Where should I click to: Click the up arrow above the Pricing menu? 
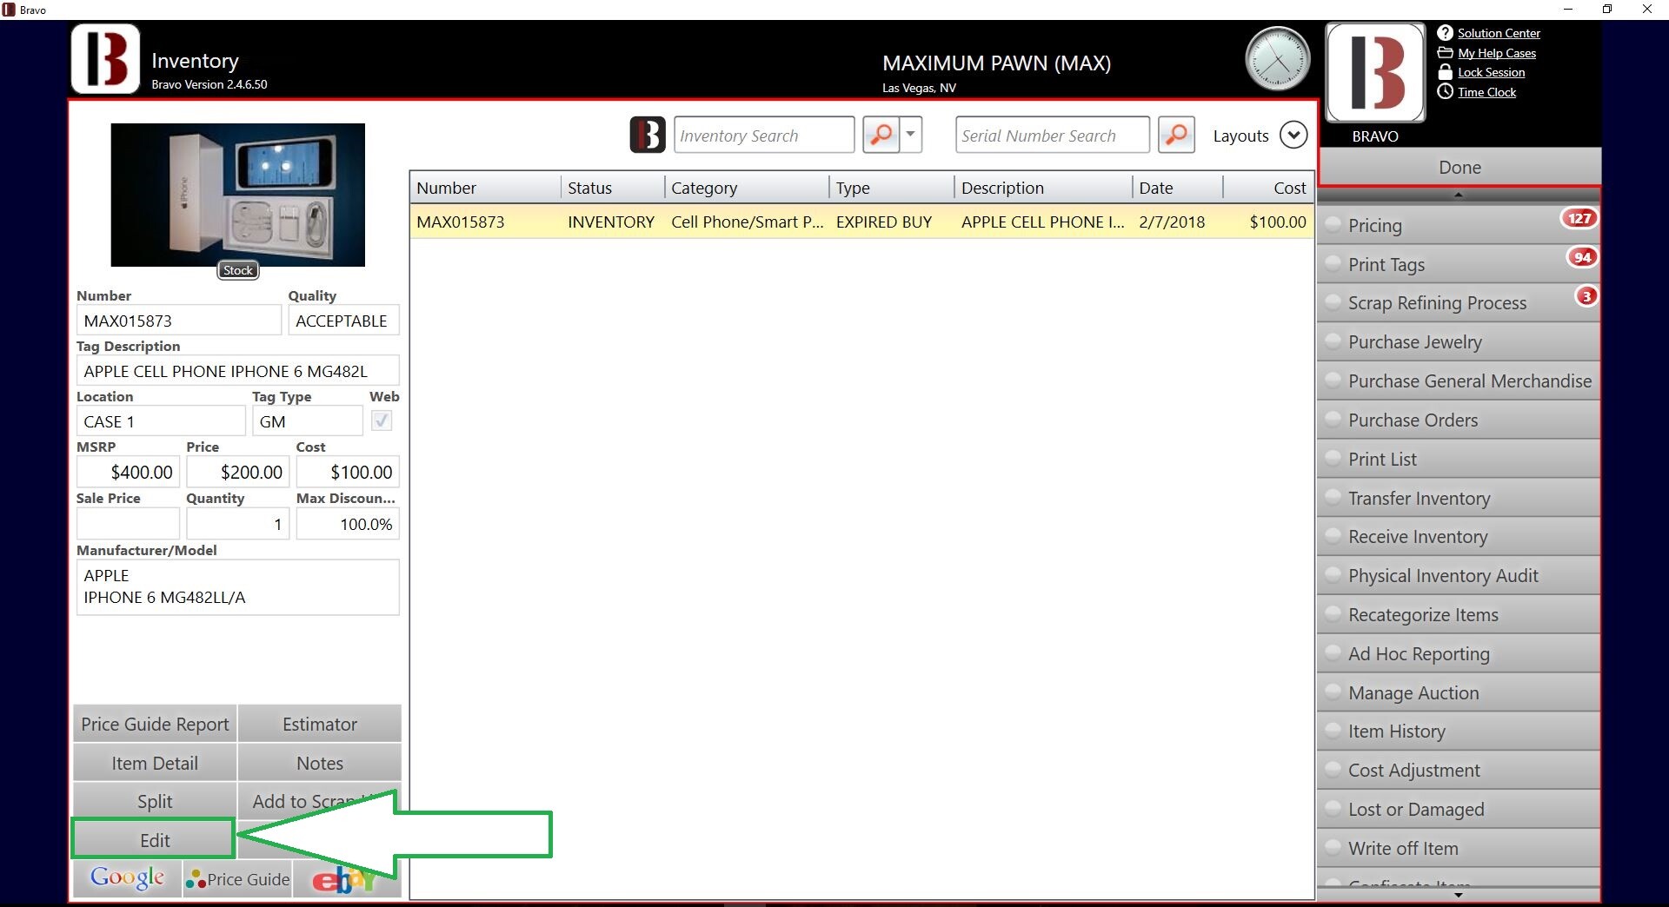(x=1459, y=195)
